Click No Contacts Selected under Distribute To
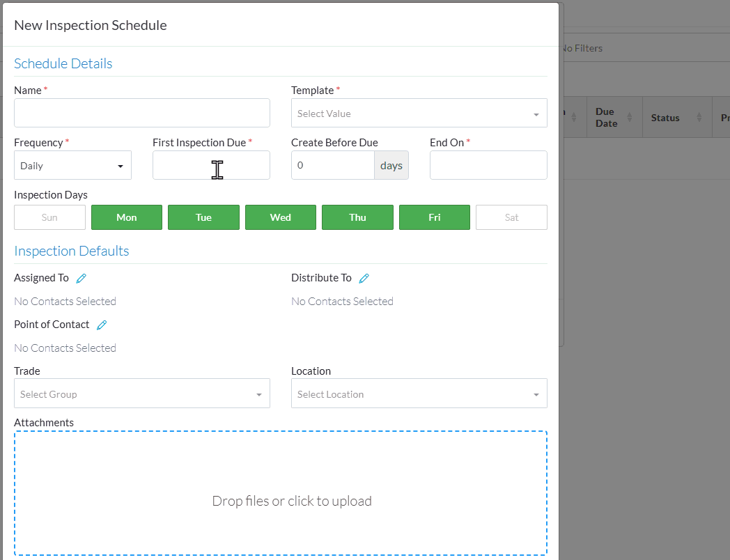This screenshot has width=730, height=560. 342,302
